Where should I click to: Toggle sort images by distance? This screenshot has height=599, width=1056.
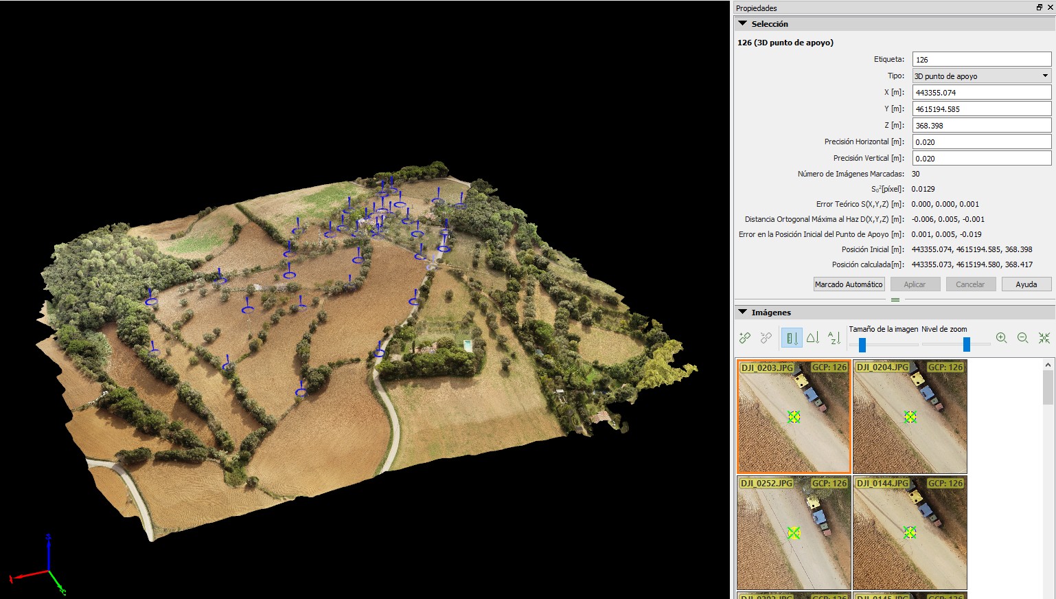click(791, 338)
